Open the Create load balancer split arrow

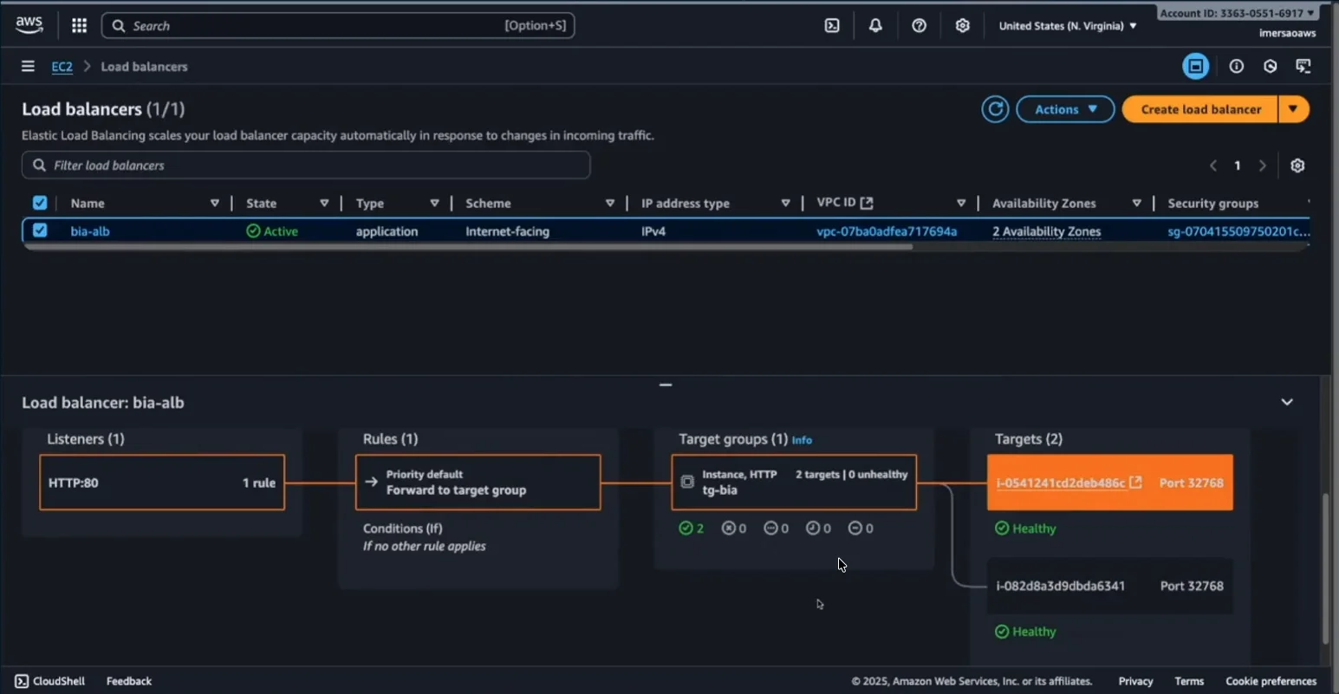1293,109
